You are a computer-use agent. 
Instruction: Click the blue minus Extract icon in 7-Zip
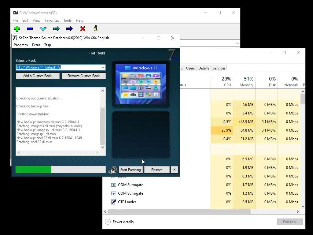pos(30,29)
